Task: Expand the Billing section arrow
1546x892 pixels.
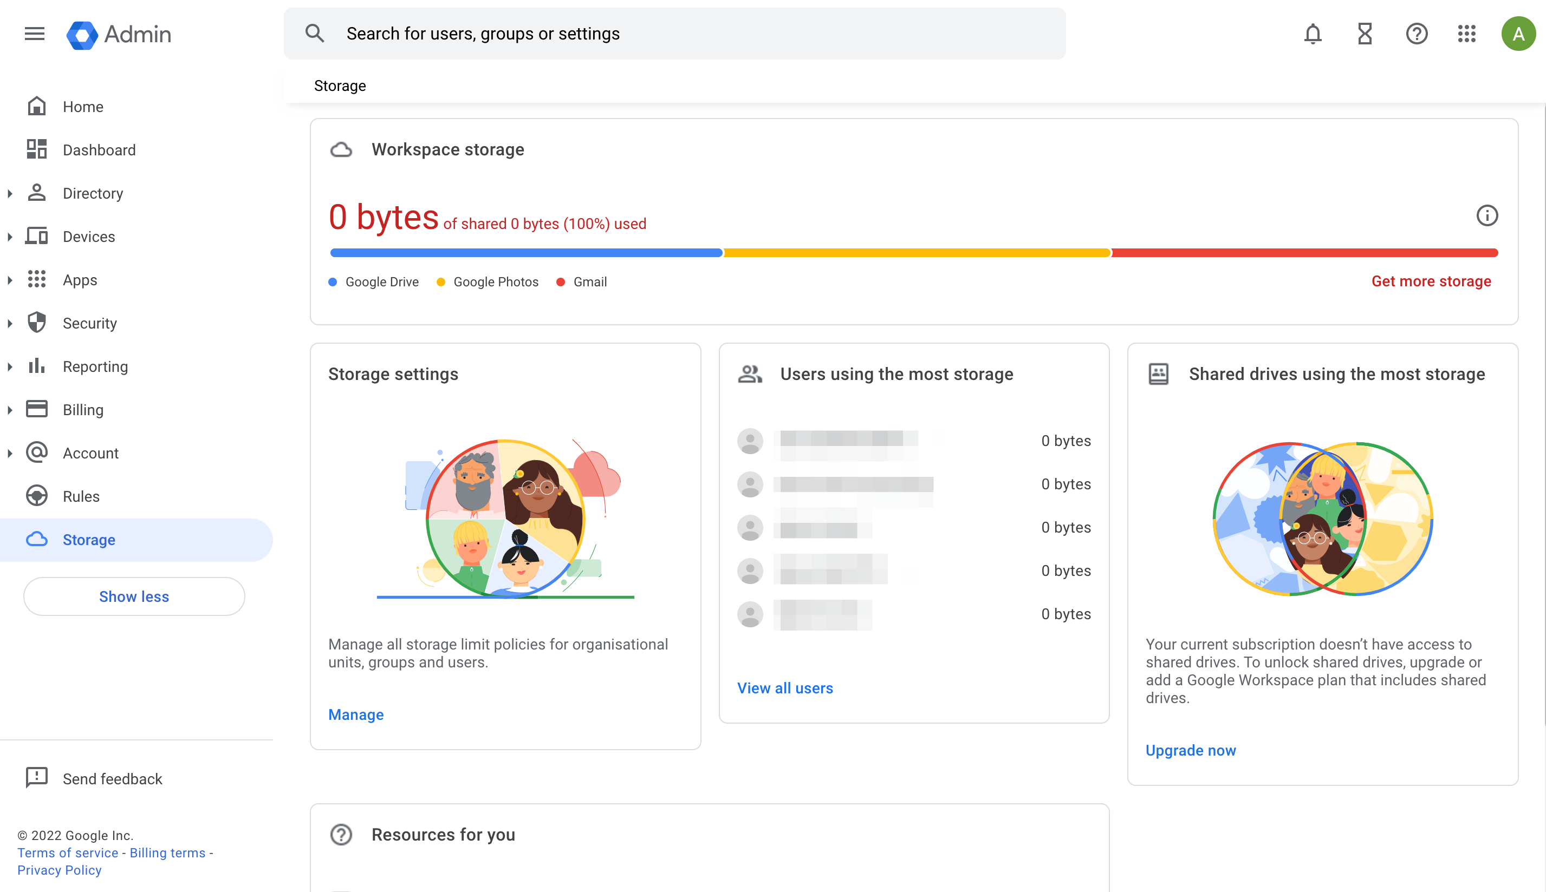Action: pyautogui.click(x=10, y=410)
